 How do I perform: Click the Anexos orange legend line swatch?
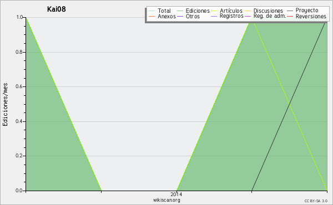click(152, 16)
